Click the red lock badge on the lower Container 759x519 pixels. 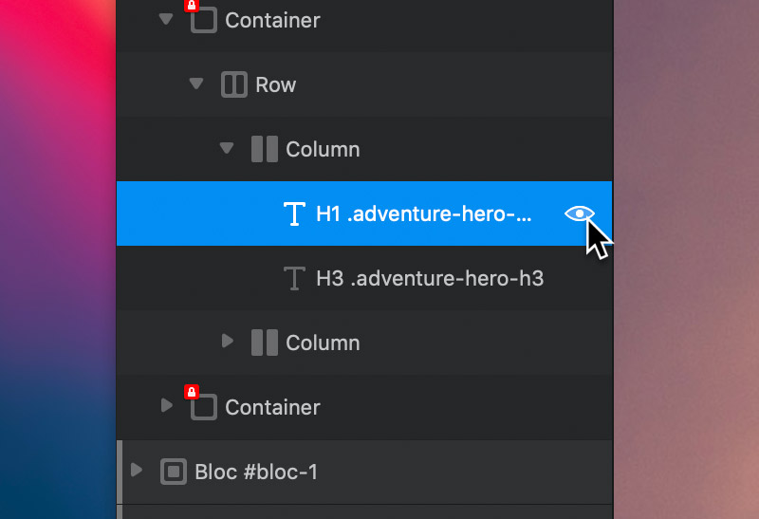[192, 391]
